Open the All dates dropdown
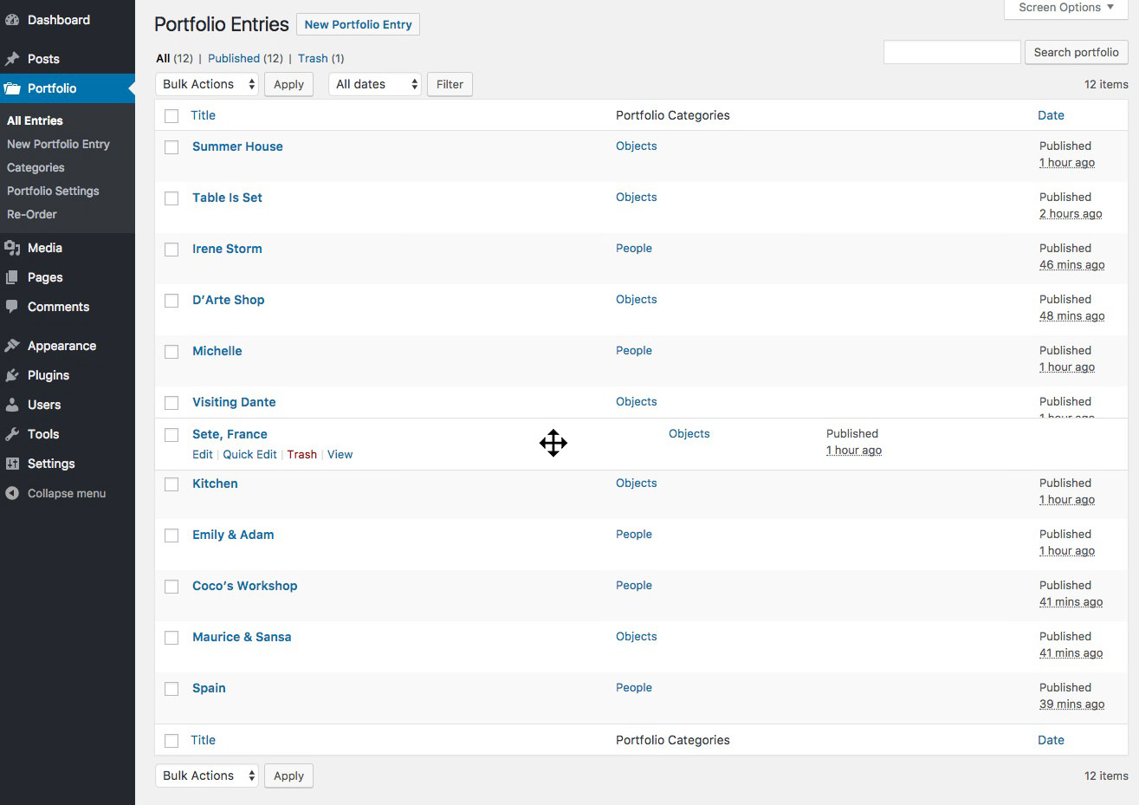This screenshot has width=1139, height=805. click(375, 84)
